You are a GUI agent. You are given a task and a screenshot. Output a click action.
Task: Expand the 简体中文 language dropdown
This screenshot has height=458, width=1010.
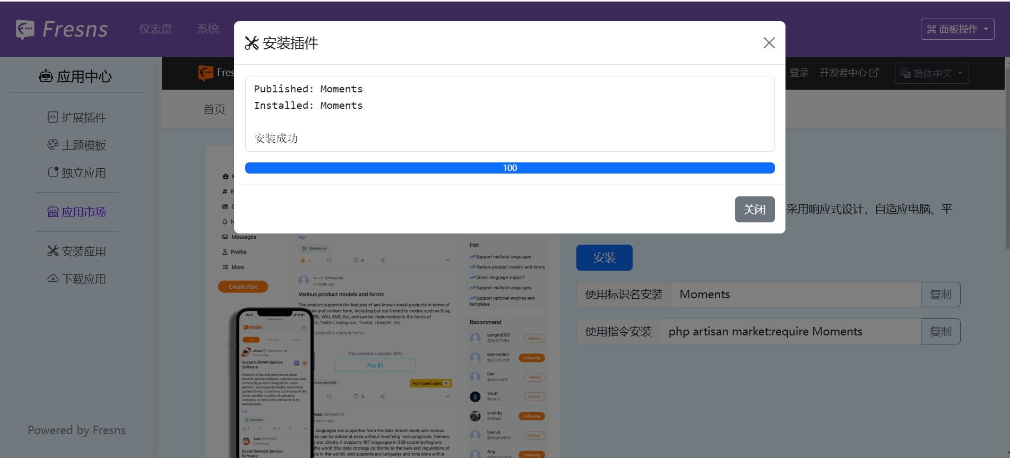(x=931, y=73)
